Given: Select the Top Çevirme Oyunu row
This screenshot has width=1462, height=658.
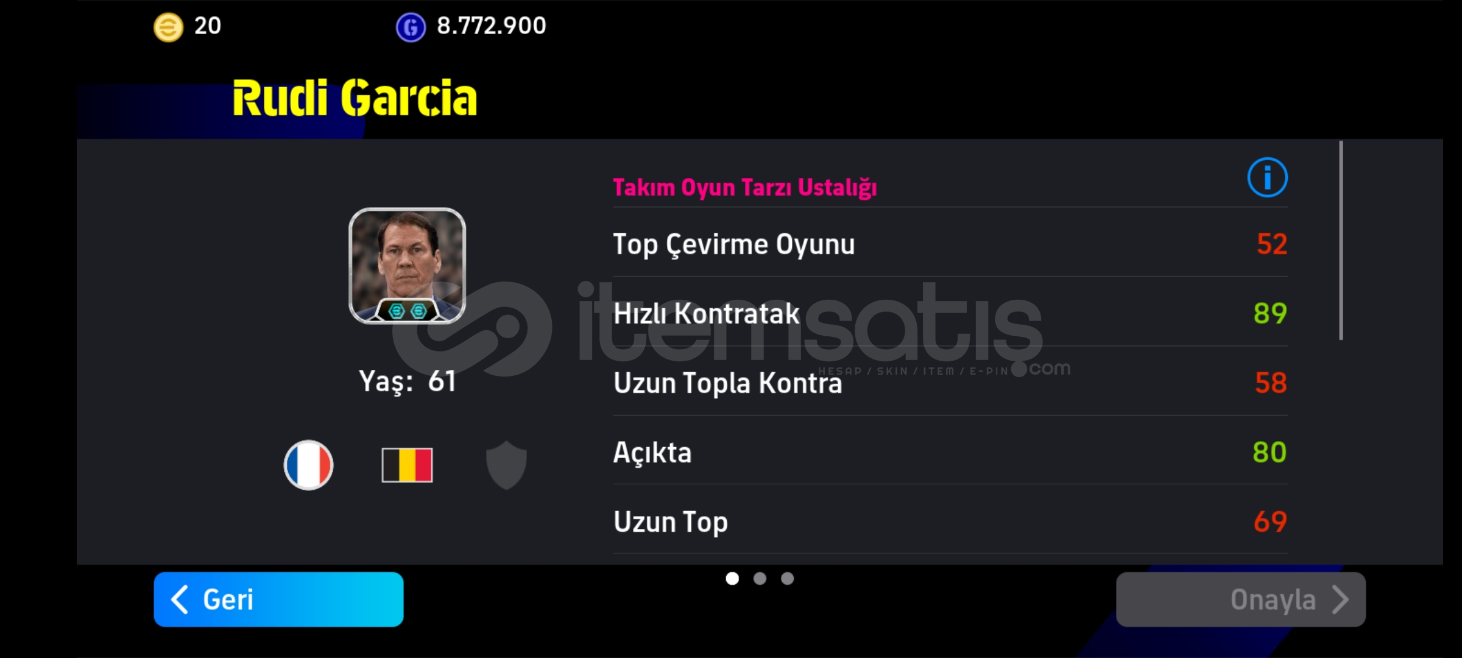Looking at the screenshot, I should 950,244.
